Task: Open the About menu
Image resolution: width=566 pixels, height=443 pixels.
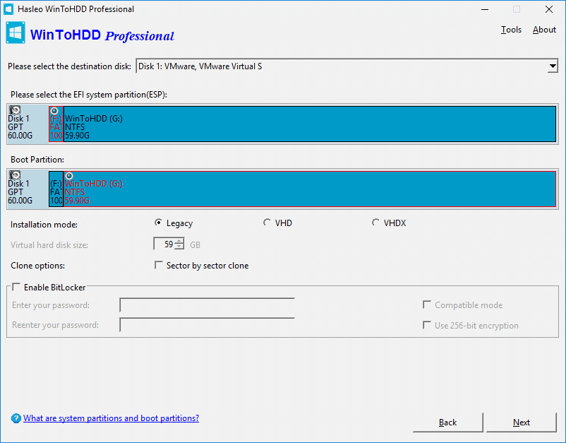Action: (x=543, y=29)
